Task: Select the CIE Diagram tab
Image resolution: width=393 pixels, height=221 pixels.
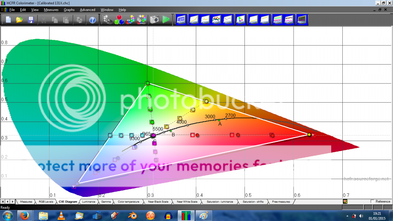Action: (x=68, y=202)
